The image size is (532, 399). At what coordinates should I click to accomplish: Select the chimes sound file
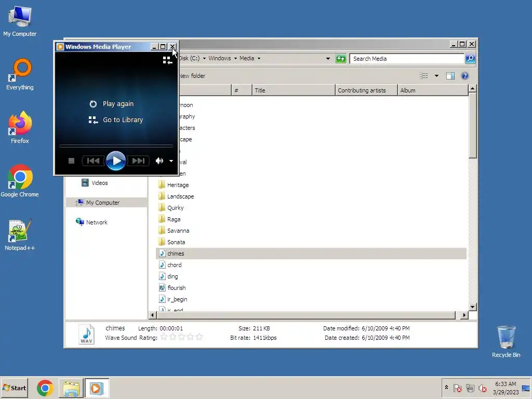311,254
